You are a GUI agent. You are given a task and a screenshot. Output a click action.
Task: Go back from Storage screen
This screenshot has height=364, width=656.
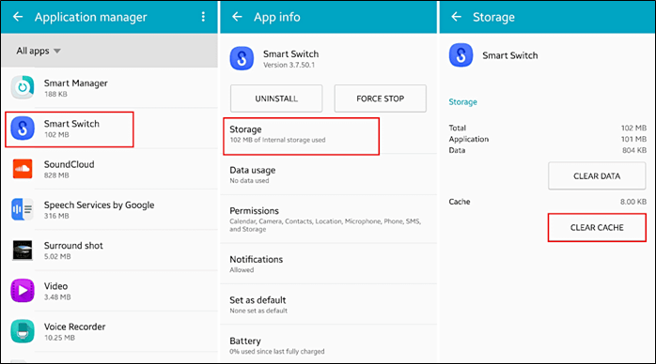pyautogui.click(x=457, y=17)
